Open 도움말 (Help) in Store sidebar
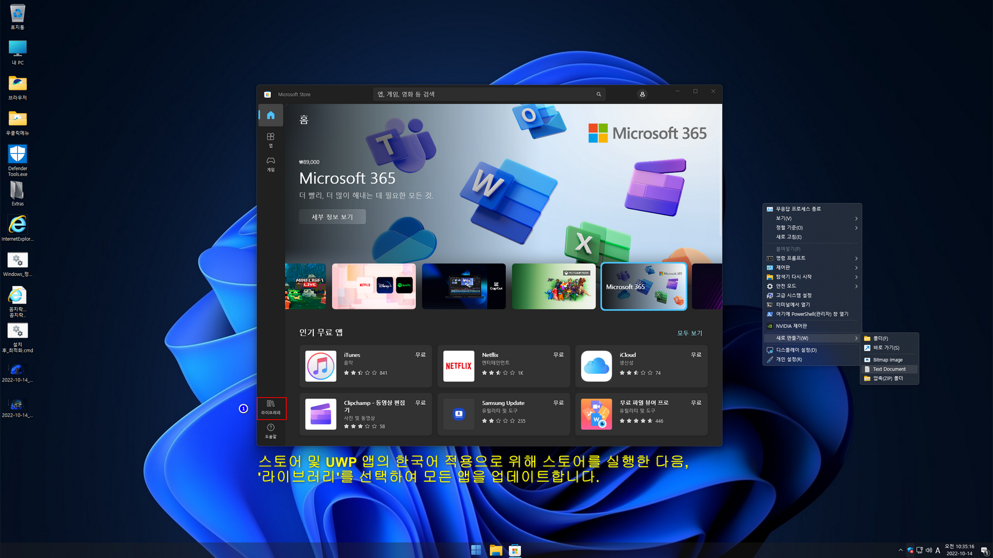This screenshot has height=558, width=993. [x=271, y=432]
